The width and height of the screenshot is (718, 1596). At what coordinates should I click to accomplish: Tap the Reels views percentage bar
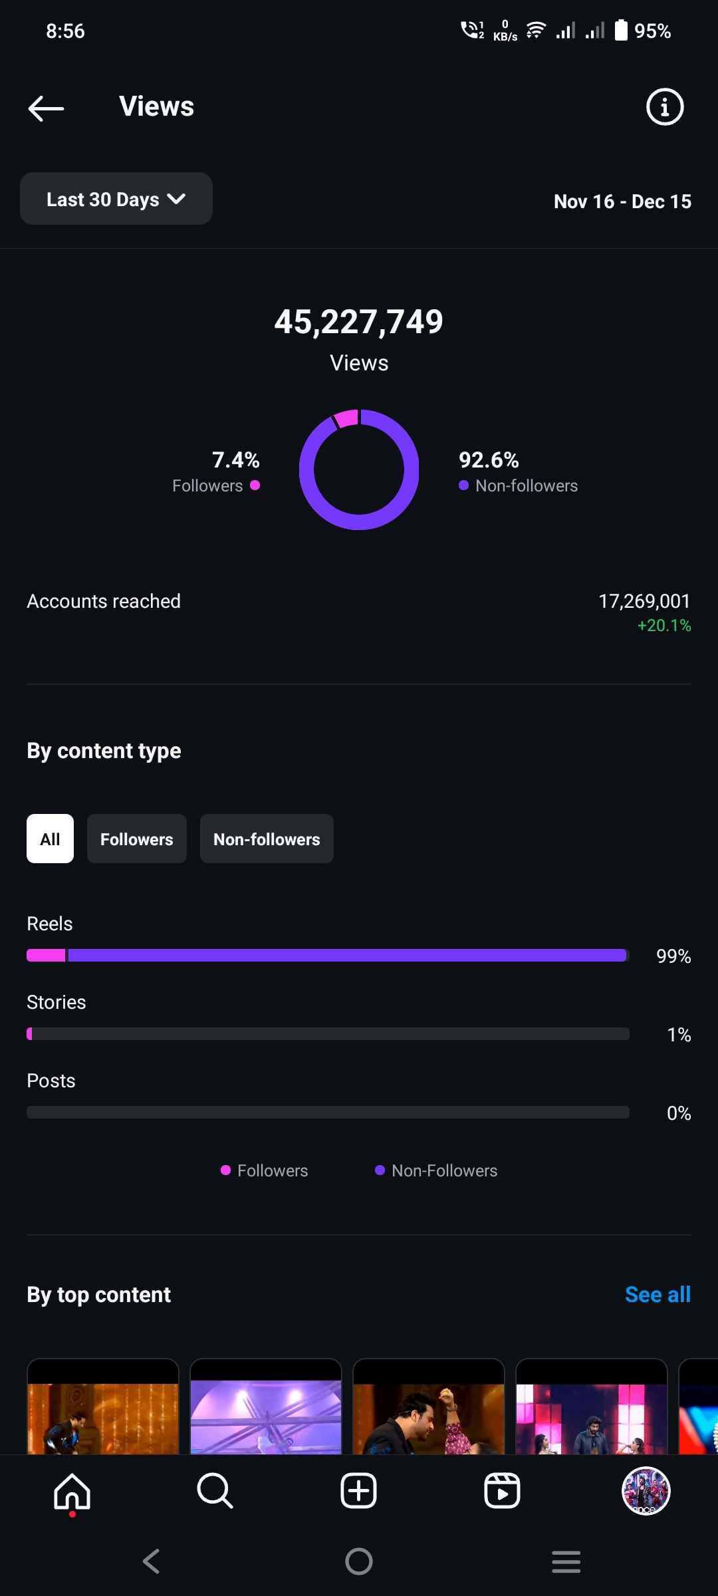point(327,956)
